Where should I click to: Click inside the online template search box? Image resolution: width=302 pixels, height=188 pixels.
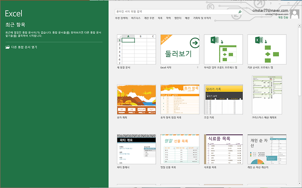[176, 12]
